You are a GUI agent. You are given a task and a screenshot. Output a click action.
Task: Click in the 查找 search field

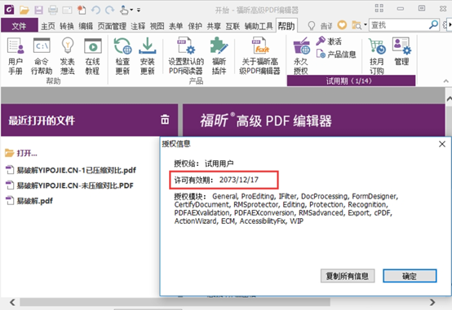(x=399, y=25)
